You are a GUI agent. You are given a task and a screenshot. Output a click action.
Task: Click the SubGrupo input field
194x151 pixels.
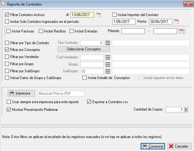(92, 71)
